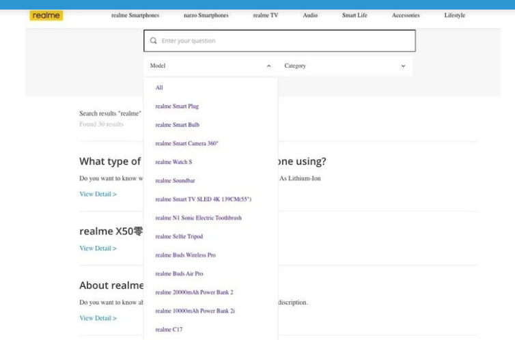Select realme 20000mAh Power Bank 2

(x=194, y=292)
